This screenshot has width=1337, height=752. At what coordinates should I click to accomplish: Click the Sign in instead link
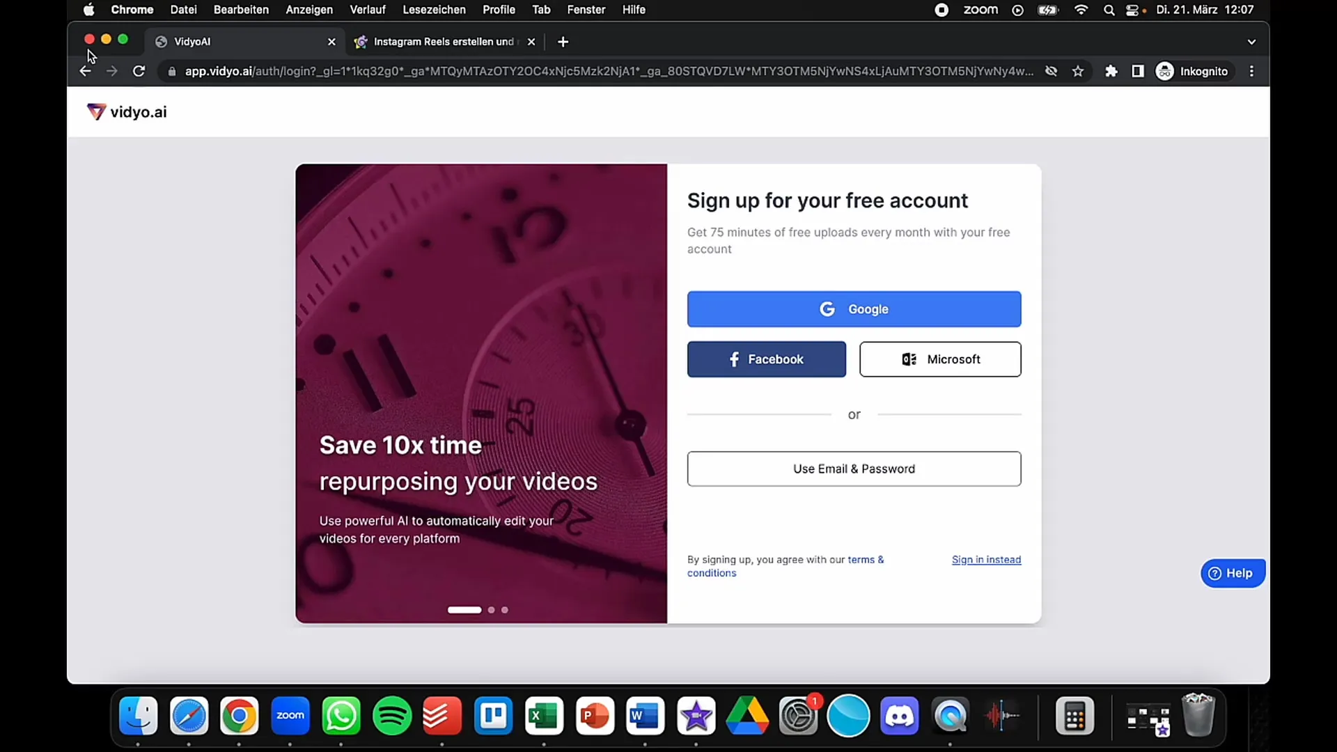click(986, 559)
